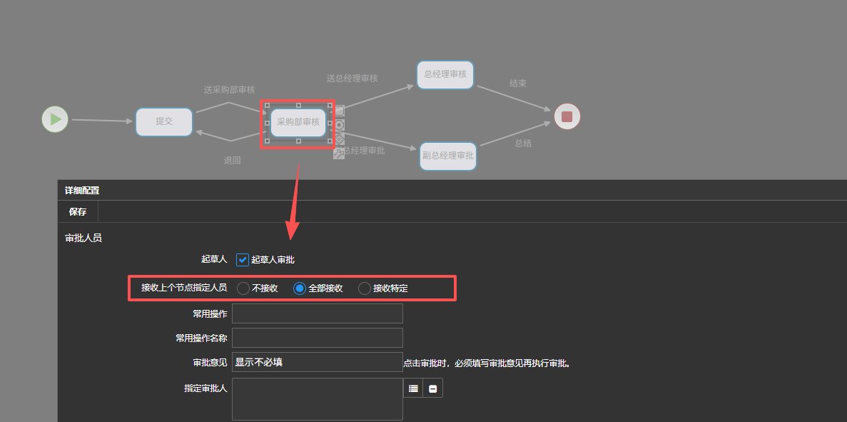
Task: Click the 保存 tab in 详细配置
Action: pyautogui.click(x=78, y=211)
